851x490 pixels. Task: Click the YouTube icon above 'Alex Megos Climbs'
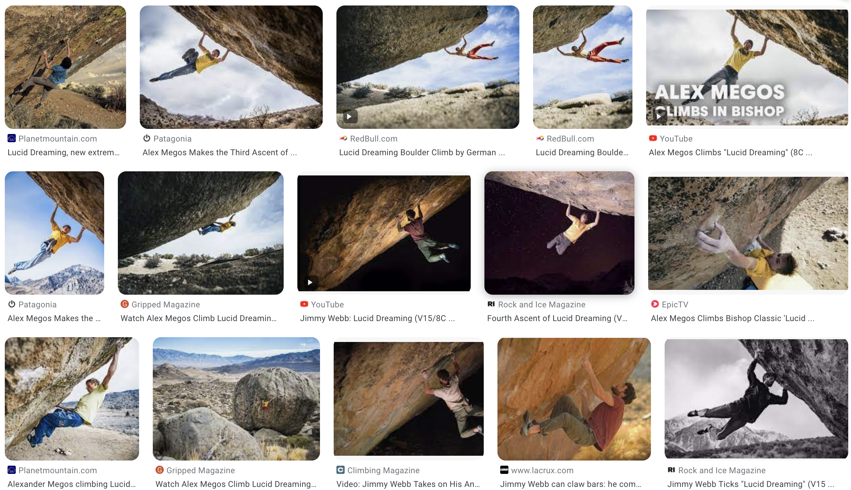(653, 138)
